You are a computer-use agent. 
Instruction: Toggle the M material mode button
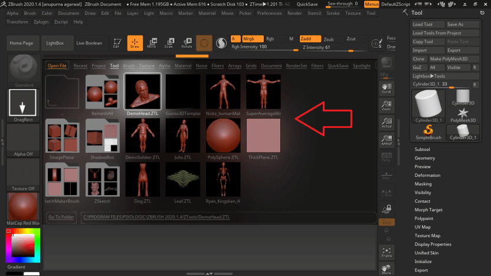pos(291,39)
